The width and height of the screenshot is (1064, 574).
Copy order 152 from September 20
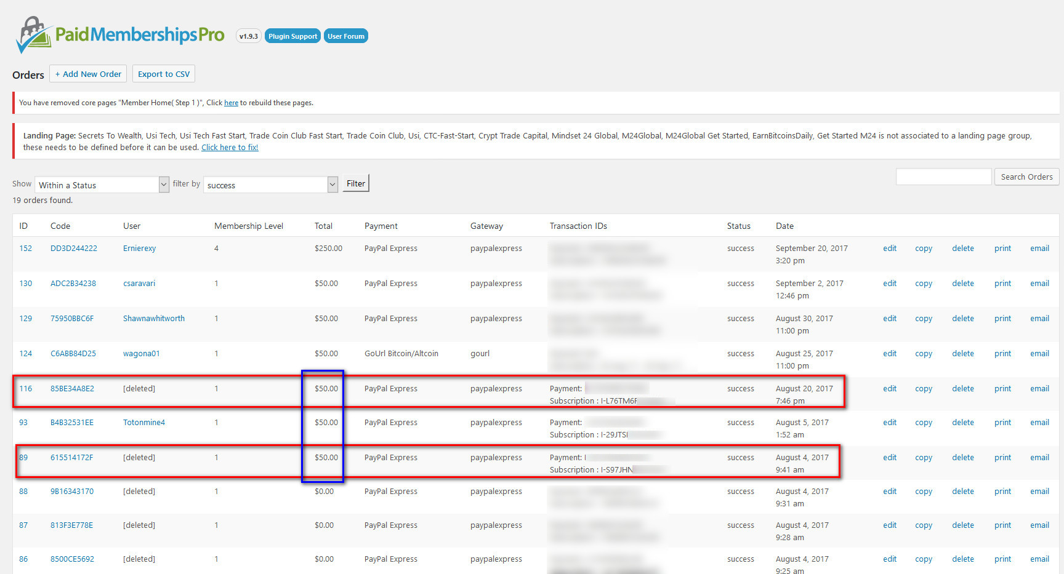click(x=924, y=249)
